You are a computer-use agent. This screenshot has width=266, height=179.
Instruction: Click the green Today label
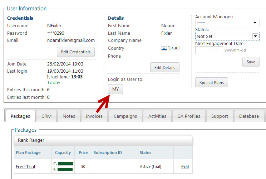click(54, 83)
